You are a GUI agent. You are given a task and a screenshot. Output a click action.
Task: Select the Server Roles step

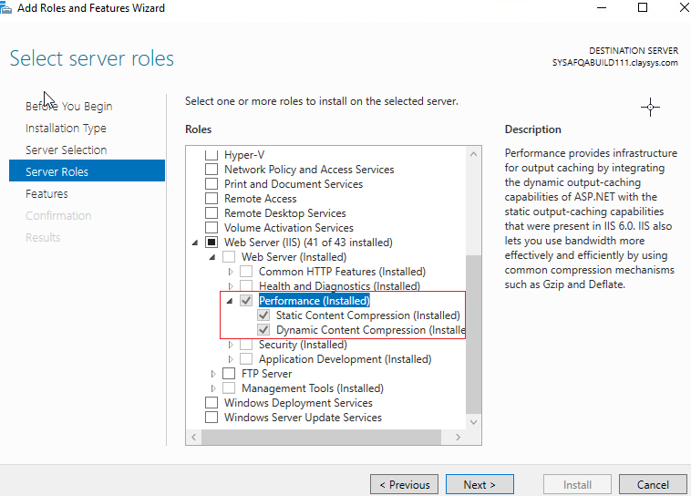pyautogui.click(x=87, y=170)
